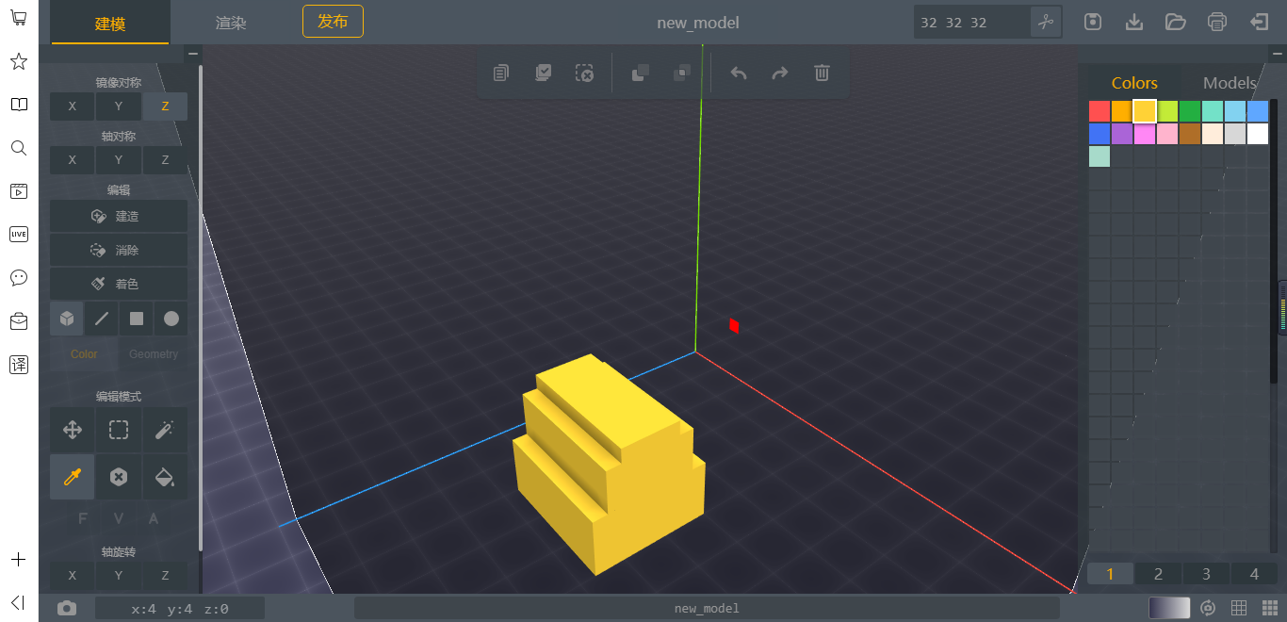Switch to the 渲染 tab

(x=231, y=23)
